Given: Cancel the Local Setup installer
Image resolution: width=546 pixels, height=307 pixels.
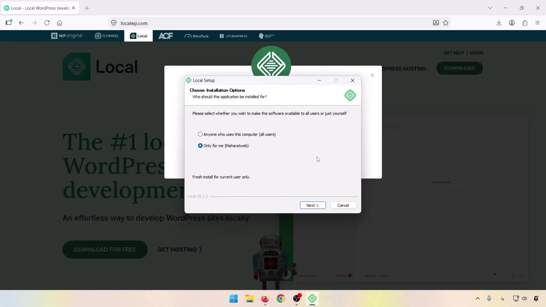Looking at the screenshot, I should 343,205.
